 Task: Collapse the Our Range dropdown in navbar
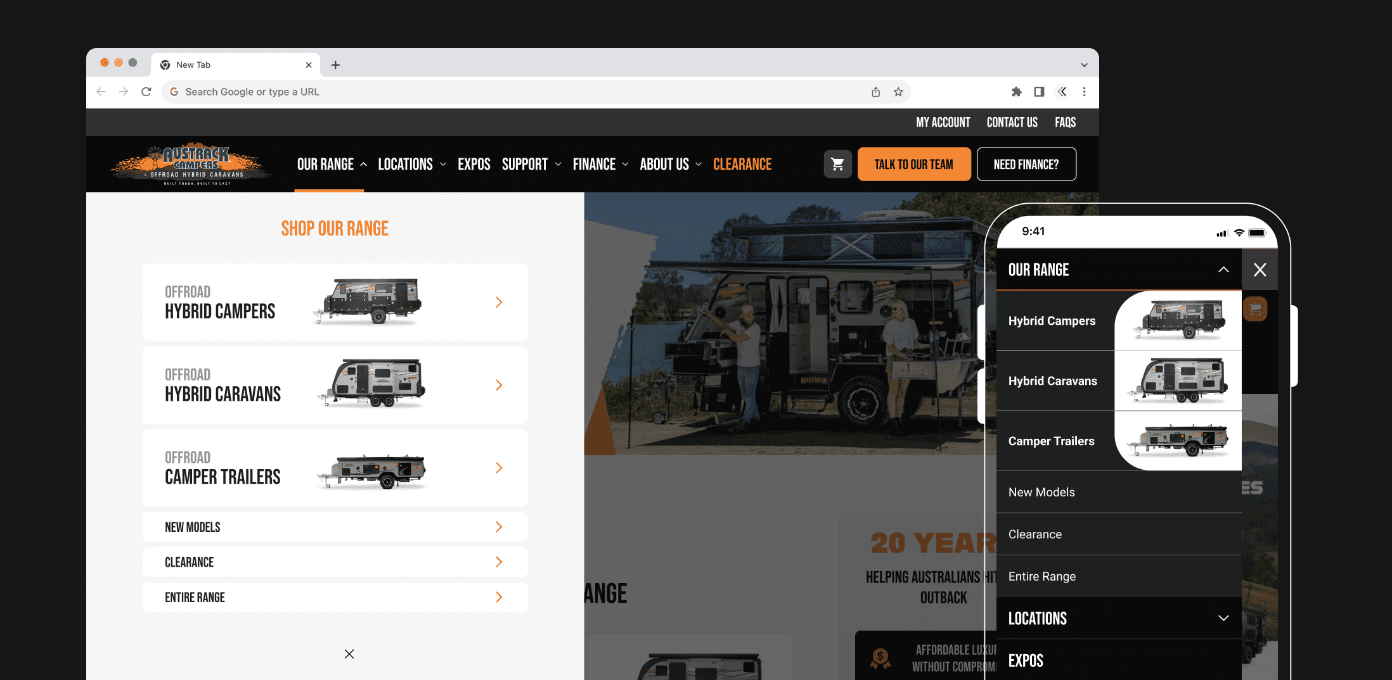(364, 165)
